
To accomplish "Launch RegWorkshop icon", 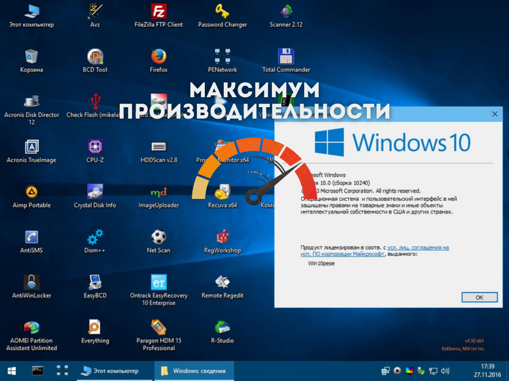I will [x=222, y=242].
